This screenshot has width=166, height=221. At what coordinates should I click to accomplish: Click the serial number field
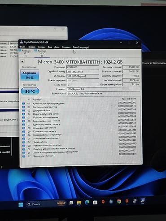click(x=83, y=72)
